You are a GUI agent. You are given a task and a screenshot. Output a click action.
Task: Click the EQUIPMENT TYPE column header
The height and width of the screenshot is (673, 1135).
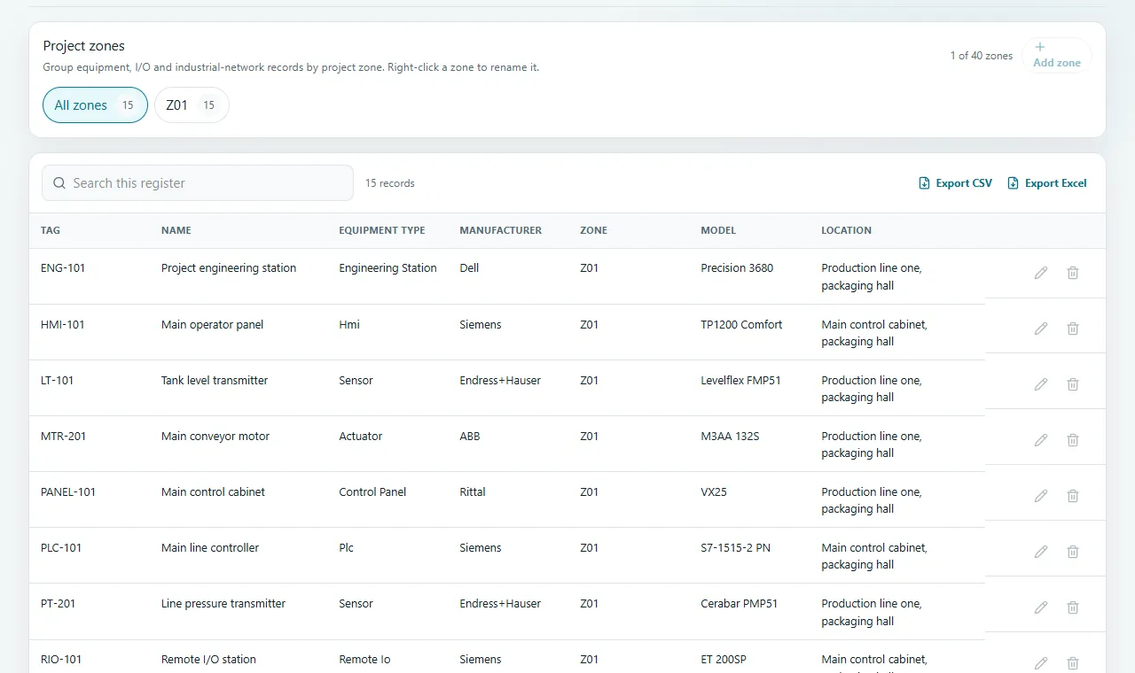pyautogui.click(x=382, y=230)
